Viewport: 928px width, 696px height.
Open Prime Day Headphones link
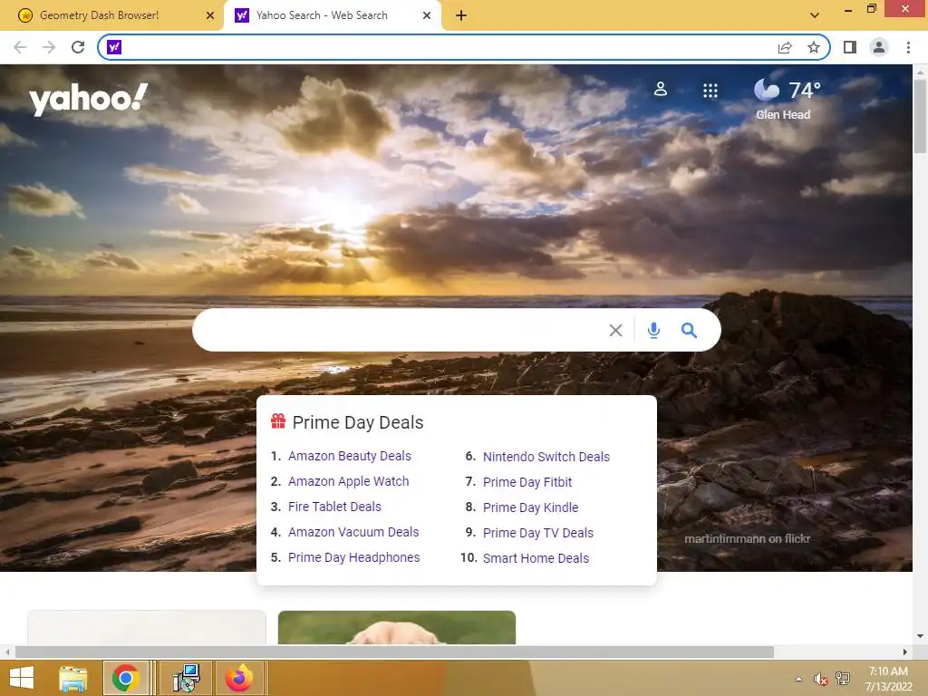click(354, 557)
